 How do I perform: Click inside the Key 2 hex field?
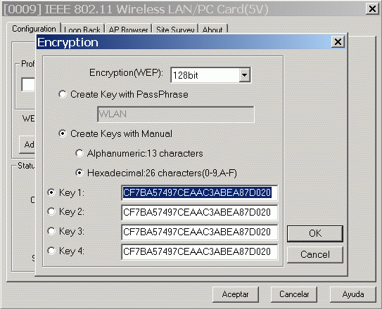(x=199, y=213)
